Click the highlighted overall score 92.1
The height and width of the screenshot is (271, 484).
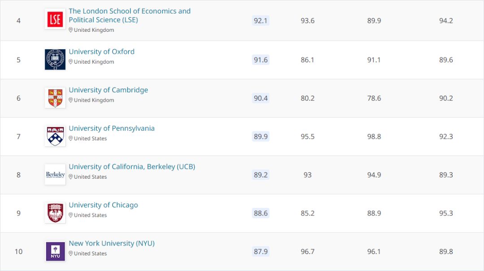coord(260,21)
